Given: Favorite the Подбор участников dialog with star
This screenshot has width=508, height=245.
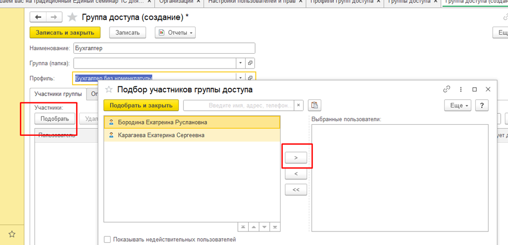Looking at the screenshot, I should [x=109, y=89].
